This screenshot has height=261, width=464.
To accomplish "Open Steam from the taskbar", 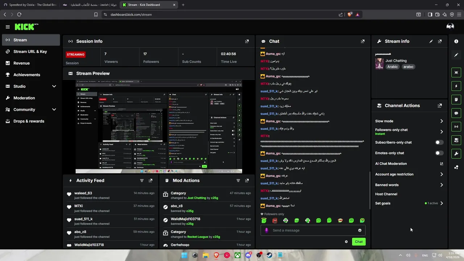I will [270, 255].
